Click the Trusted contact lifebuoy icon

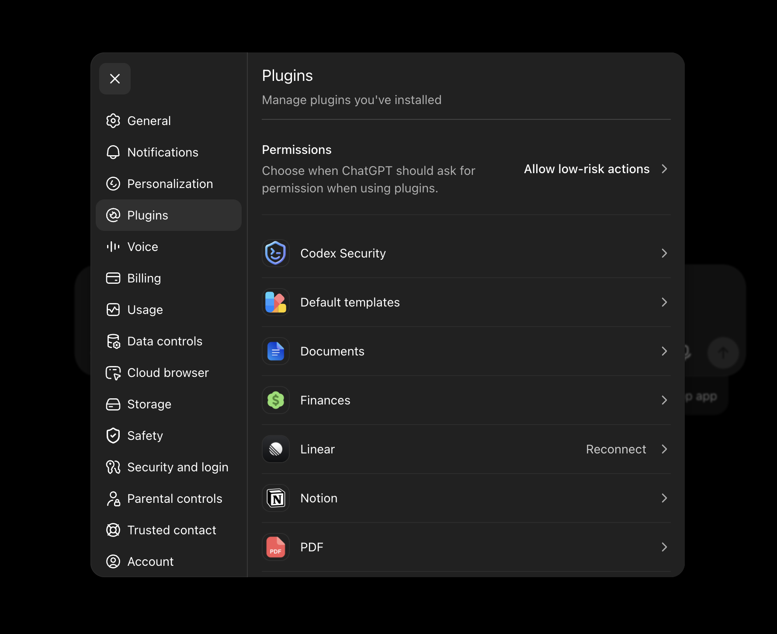point(113,530)
